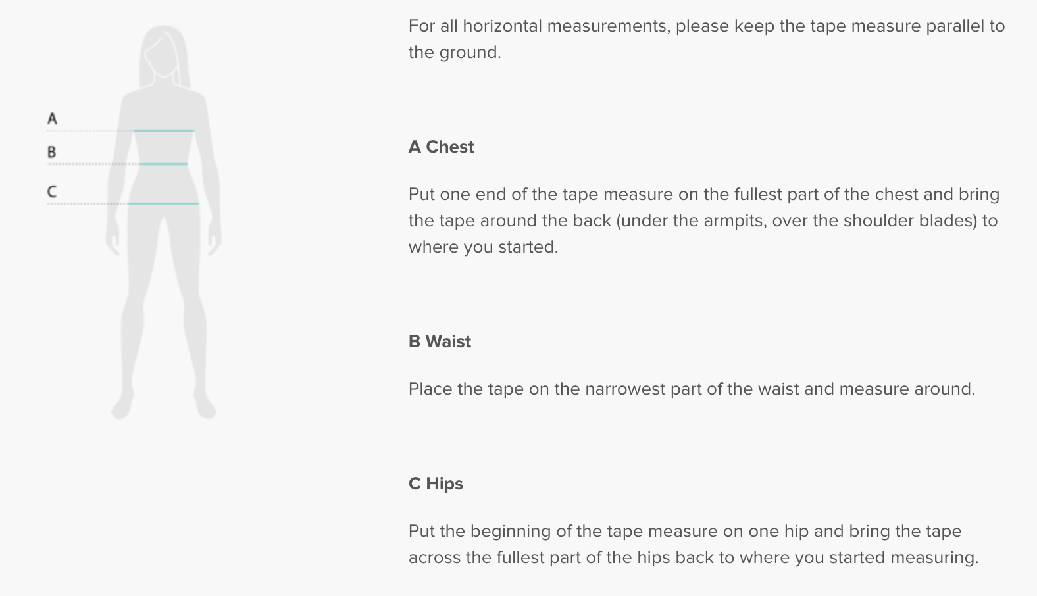Click the dotted leader line under label C
Image resolution: width=1037 pixels, height=596 pixels.
(x=87, y=204)
